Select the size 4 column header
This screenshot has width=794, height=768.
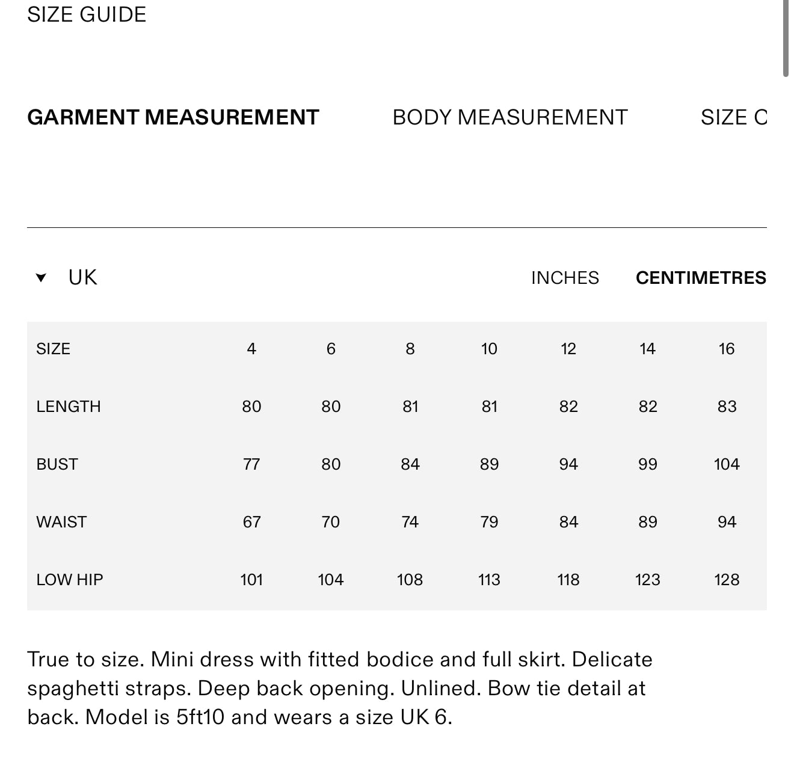251,349
